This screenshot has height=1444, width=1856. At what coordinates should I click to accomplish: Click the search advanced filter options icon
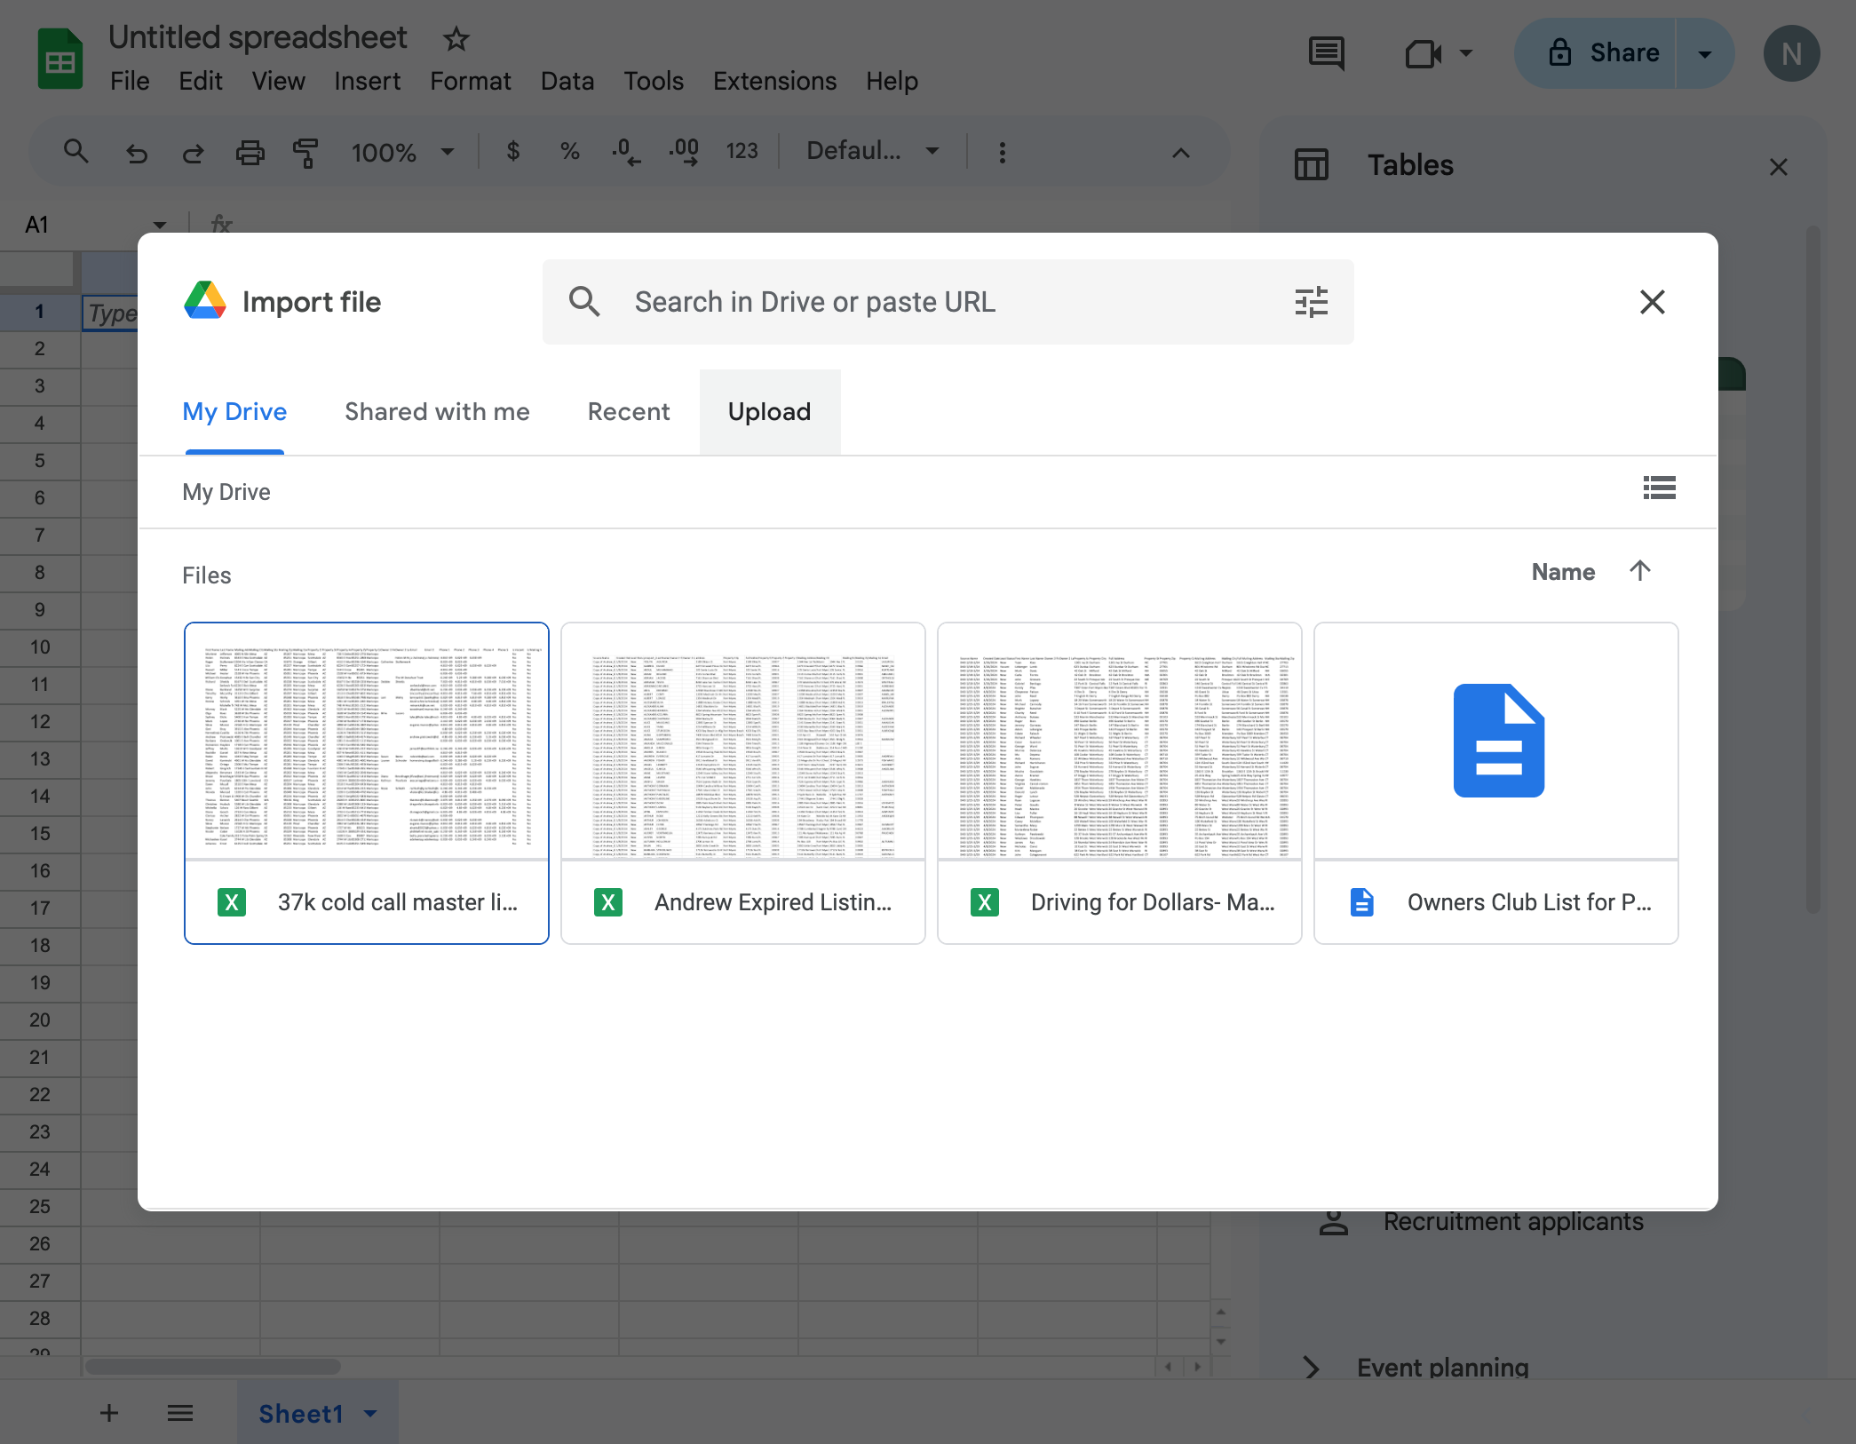click(x=1311, y=302)
